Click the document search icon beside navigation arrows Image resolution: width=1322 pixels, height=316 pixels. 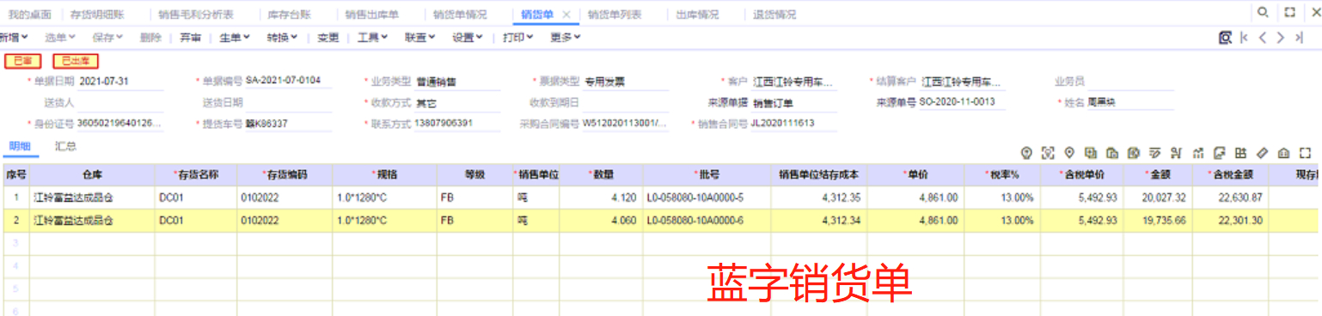pos(1225,37)
